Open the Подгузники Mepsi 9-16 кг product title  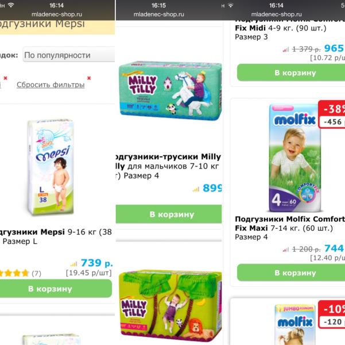[x=56, y=236]
